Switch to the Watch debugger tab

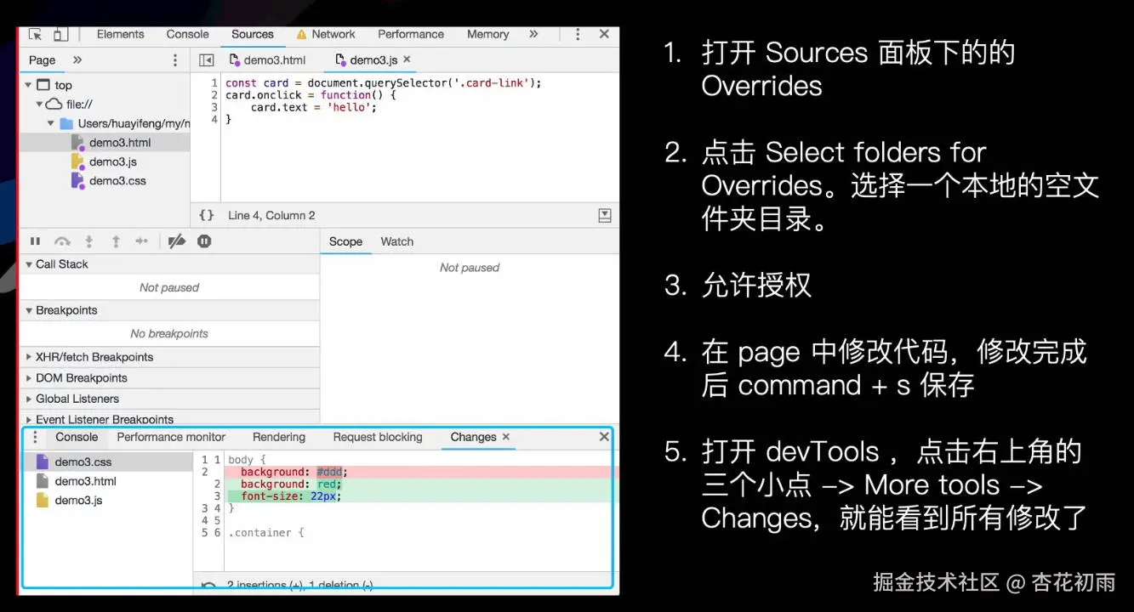(x=396, y=242)
